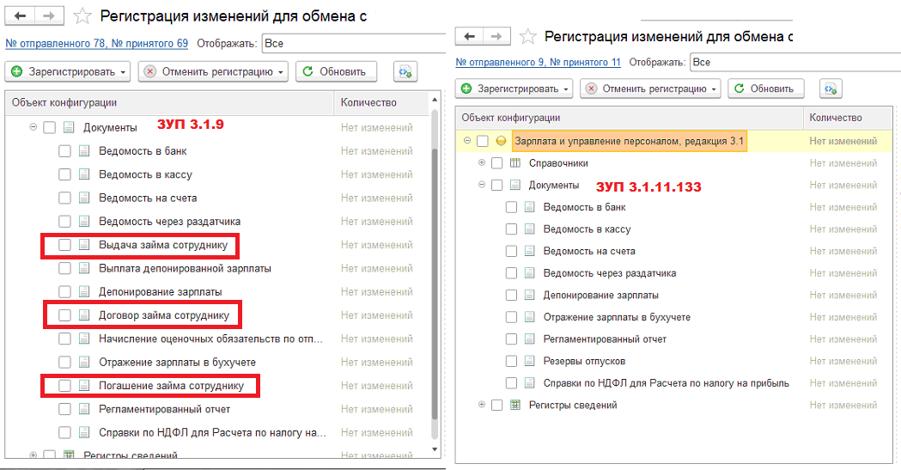901x470 pixels.
Task: Check Резервы отпусков checkbox
Action: (511, 362)
